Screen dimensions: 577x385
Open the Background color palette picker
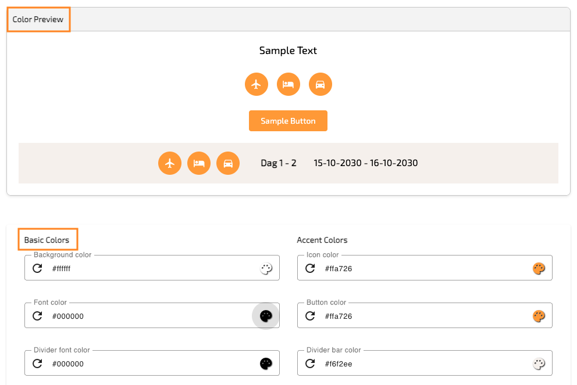click(266, 268)
